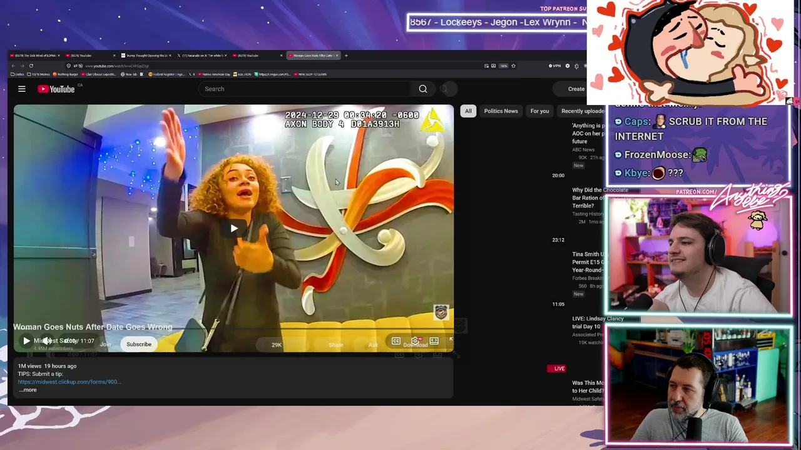Open the ABC News 'Anything is possible' AOC video
Viewport: 801px width, 450px height.
[588, 133]
